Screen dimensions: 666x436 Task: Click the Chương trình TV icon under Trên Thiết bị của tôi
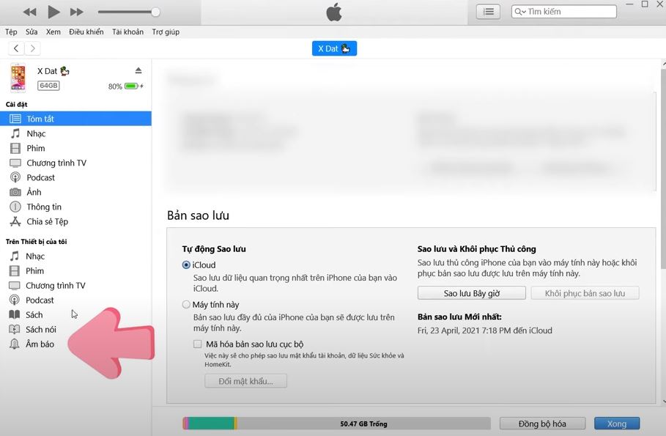[15, 286]
